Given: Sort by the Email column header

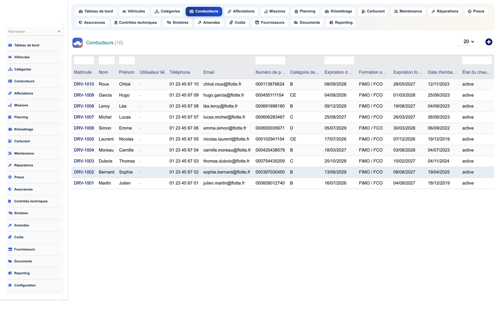Looking at the screenshot, I should coord(209,72).
